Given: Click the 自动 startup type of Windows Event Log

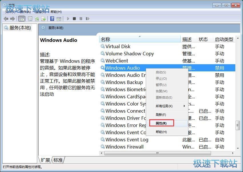Looking at the screenshot, I should [220, 140].
